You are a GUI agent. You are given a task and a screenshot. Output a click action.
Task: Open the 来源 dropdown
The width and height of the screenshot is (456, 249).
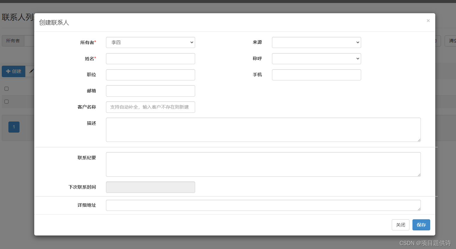[x=316, y=43]
